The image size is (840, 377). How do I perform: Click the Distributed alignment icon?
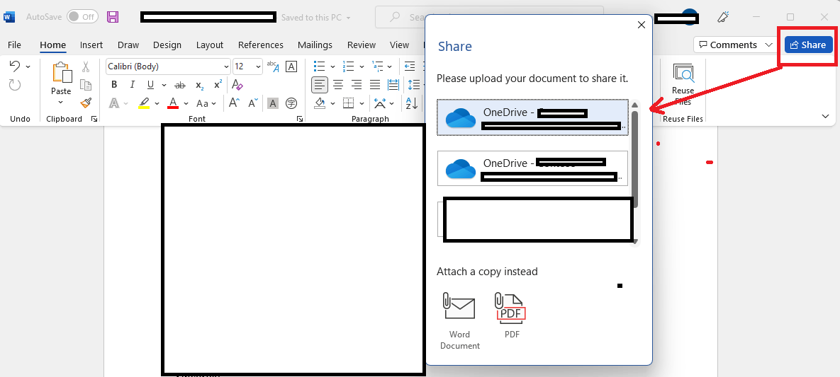point(393,84)
